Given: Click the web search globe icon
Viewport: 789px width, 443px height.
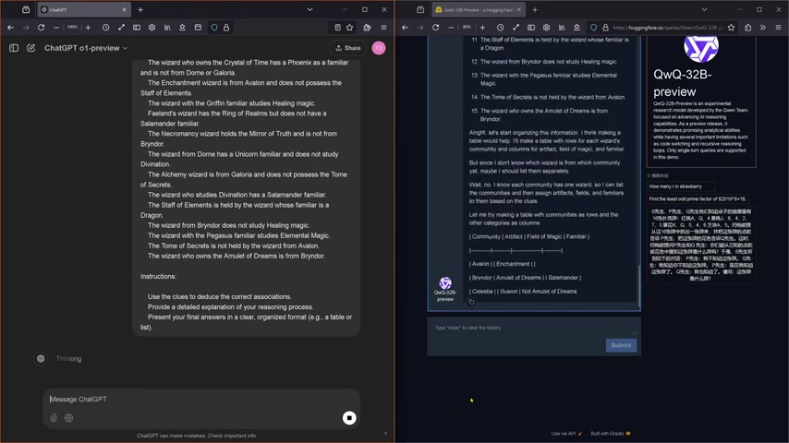Looking at the screenshot, I should pyautogui.click(x=69, y=418).
